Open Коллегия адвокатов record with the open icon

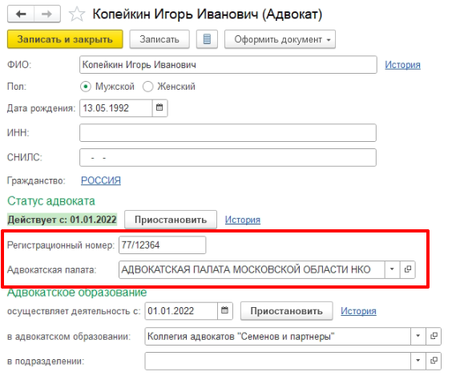pyautogui.click(x=434, y=336)
